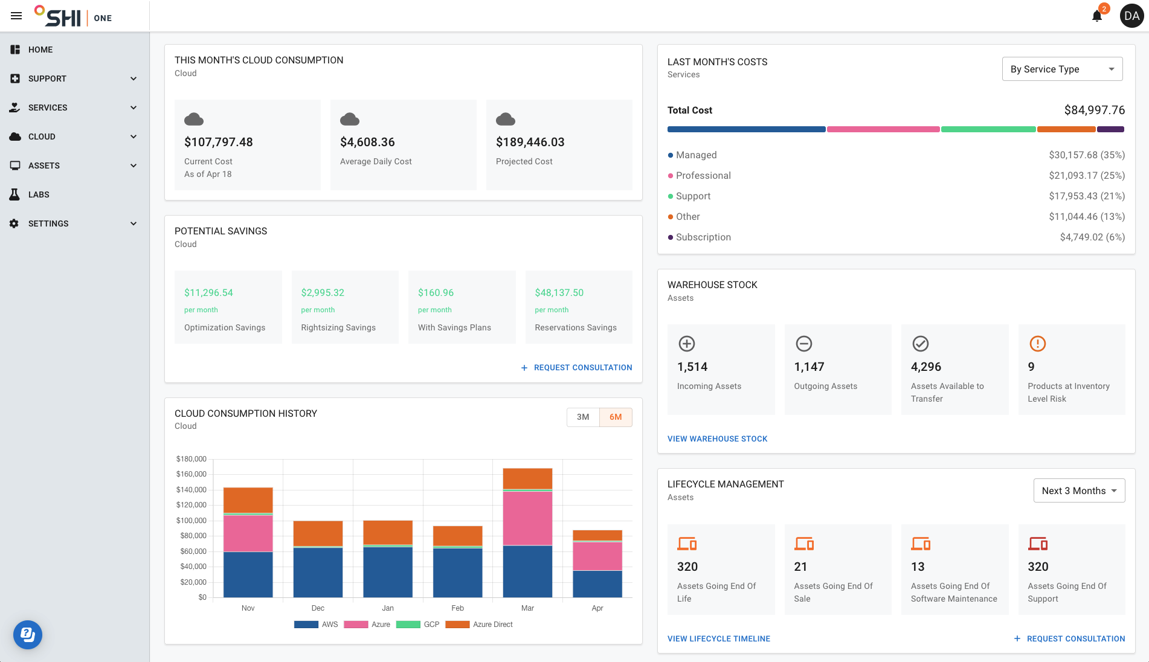The height and width of the screenshot is (662, 1149).
Task: Open the notifications bell
Action: pos(1097,16)
